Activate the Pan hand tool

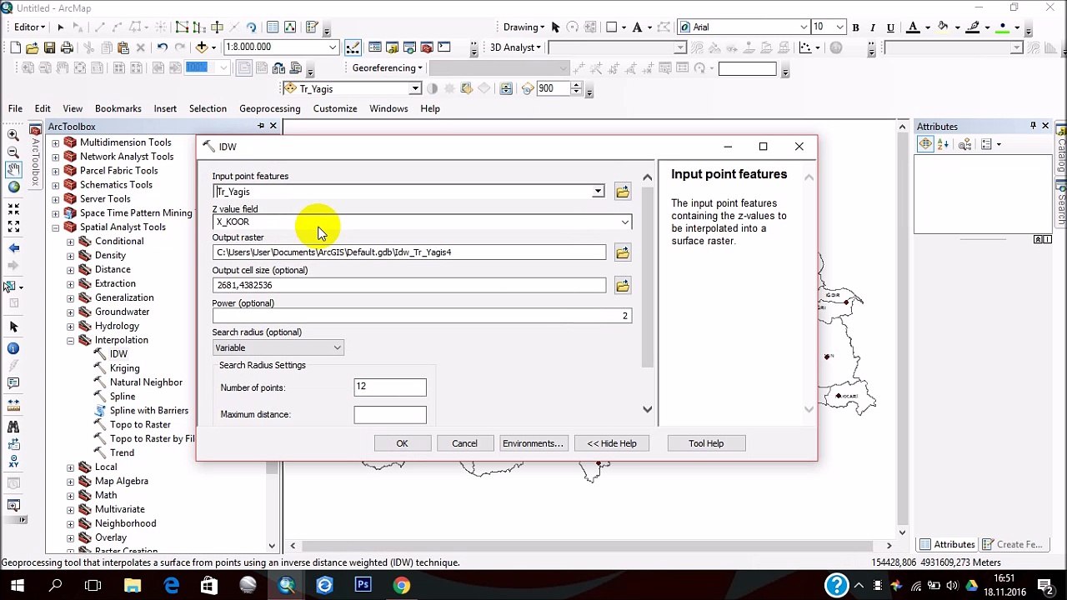[13, 170]
